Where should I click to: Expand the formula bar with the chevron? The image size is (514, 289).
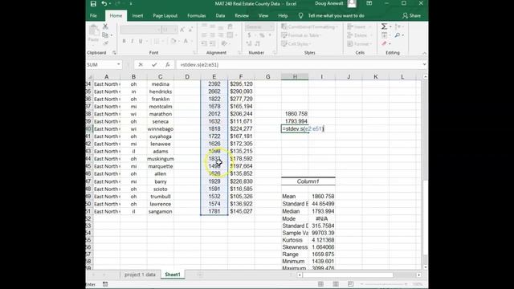coord(424,64)
